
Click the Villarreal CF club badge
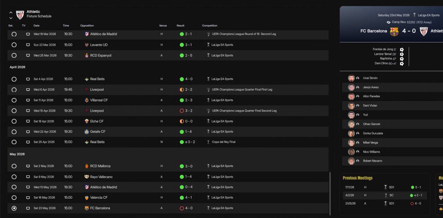click(87, 100)
